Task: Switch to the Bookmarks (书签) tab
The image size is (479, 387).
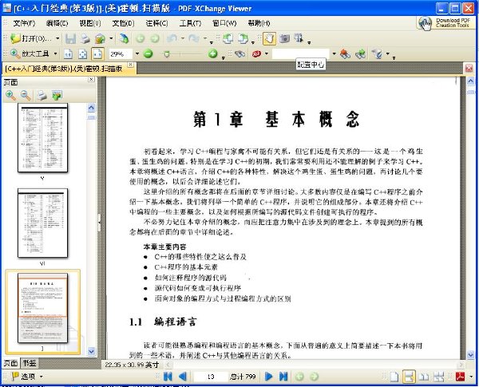Action: tap(30, 363)
